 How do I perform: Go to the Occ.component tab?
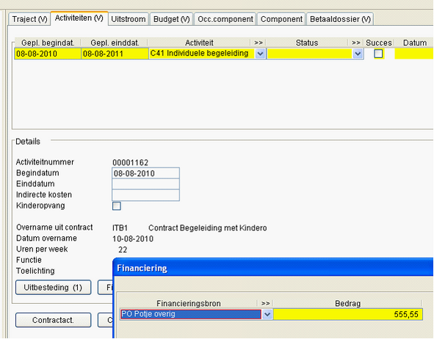coord(225,19)
